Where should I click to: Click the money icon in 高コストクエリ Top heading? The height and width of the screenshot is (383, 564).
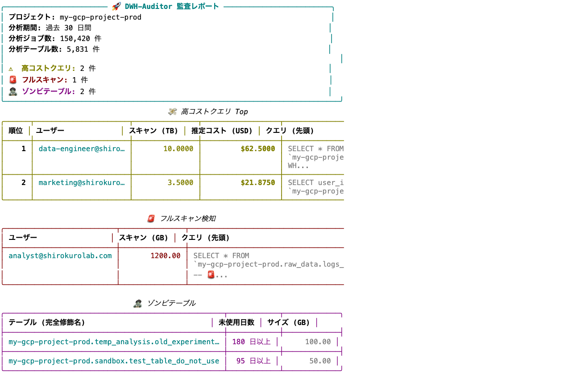pos(172,111)
